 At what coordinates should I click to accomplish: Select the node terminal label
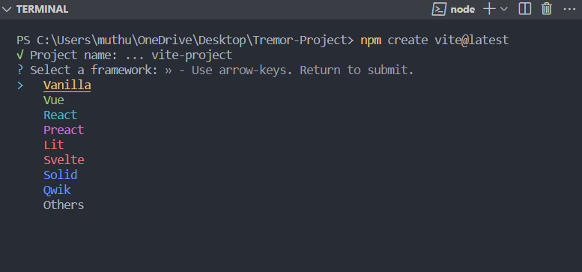click(462, 9)
